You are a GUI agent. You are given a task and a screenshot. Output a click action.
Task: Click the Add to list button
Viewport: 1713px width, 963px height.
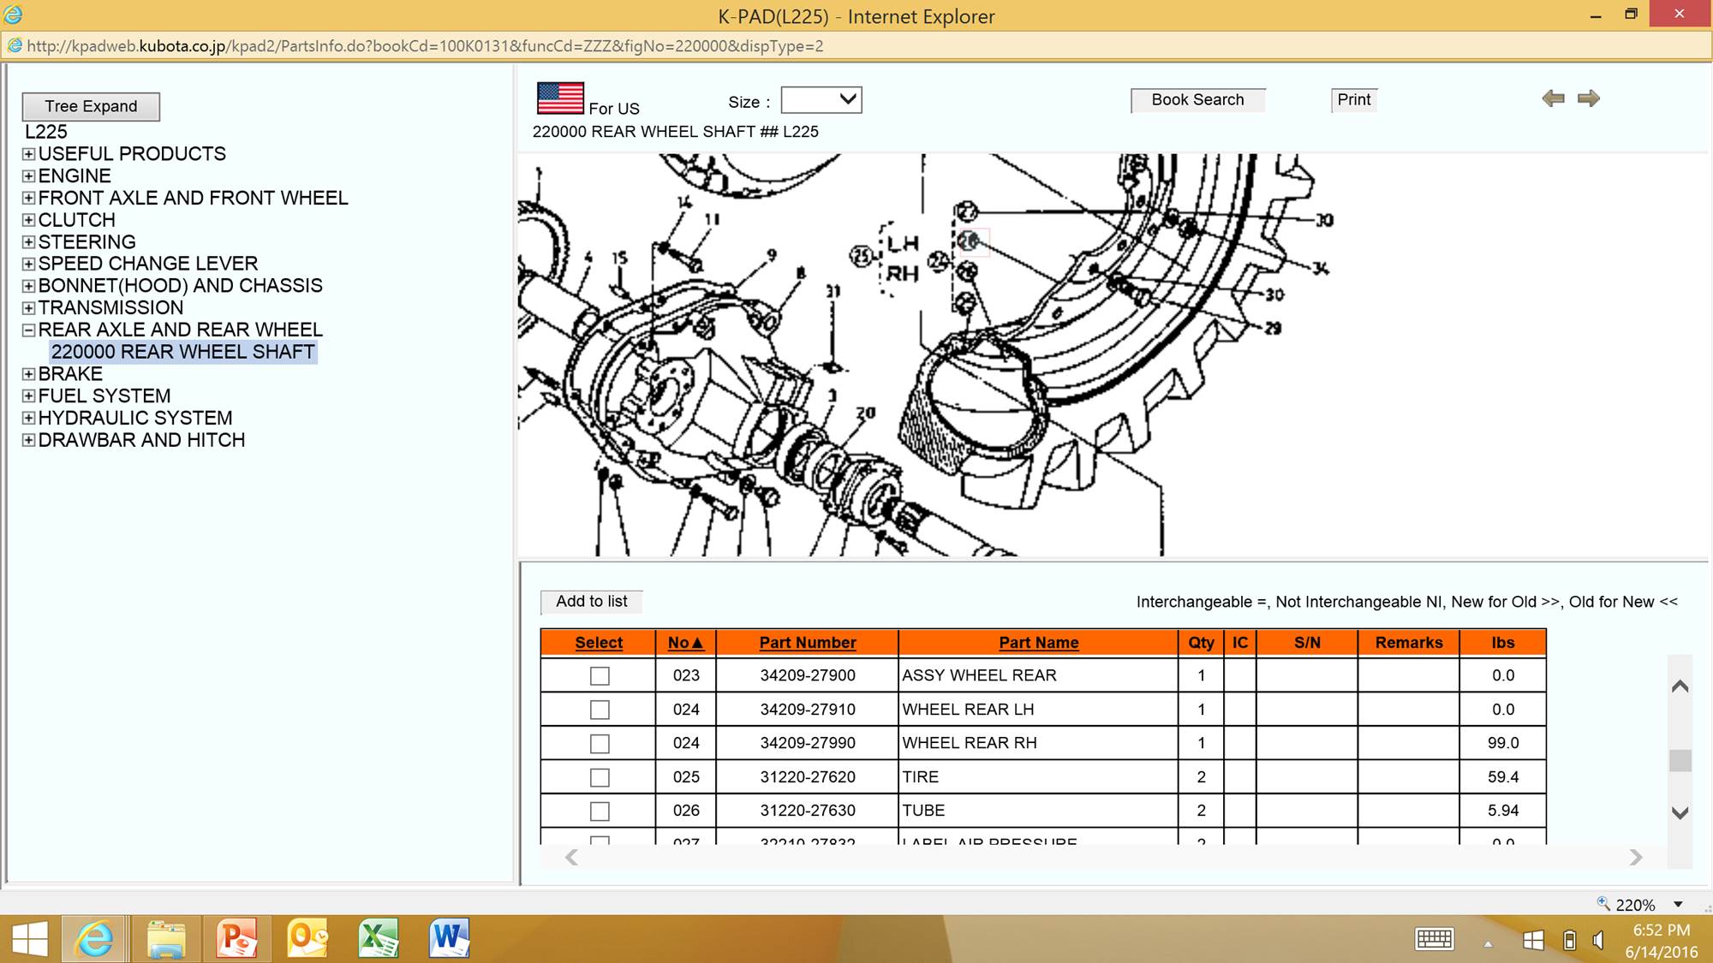point(591,602)
